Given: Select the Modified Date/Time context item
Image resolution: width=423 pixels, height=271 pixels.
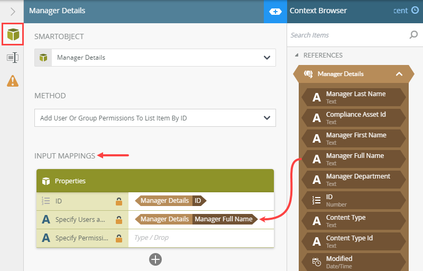Looking at the screenshot, I should click(x=354, y=261).
